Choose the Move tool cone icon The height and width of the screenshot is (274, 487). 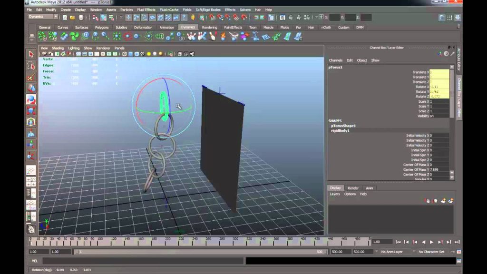(x=31, y=88)
